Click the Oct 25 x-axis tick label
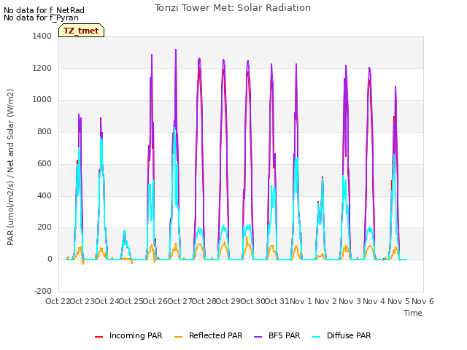 pos(131,301)
